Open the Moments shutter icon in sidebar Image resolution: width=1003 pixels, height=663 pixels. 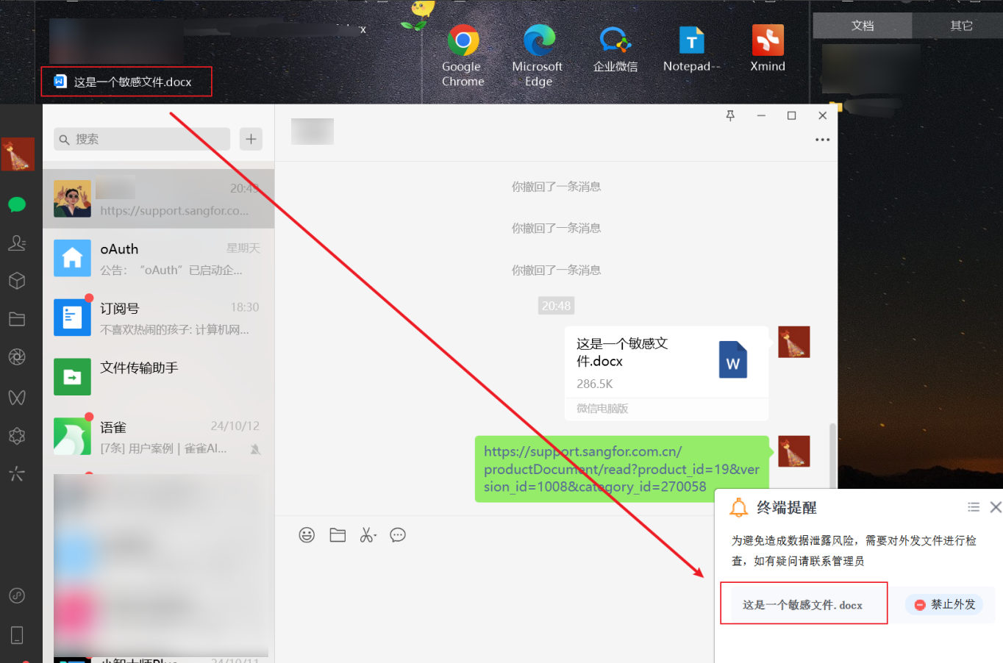pos(17,357)
